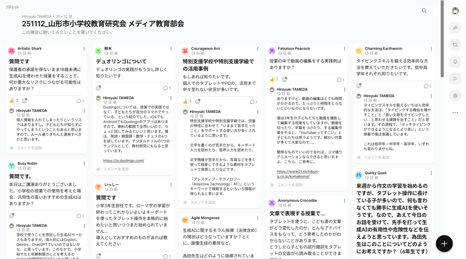This screenshot has width=466, height=259.
Task: Click the Quirky Quail avatar icon
Action: pos(359,176)
